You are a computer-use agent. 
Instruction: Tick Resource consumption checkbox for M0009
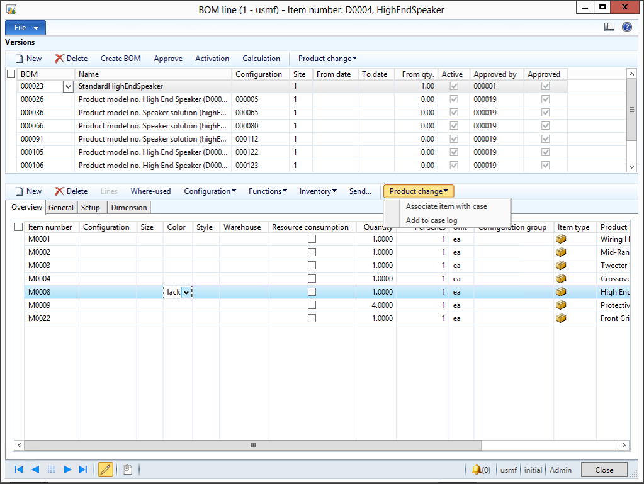312,305
